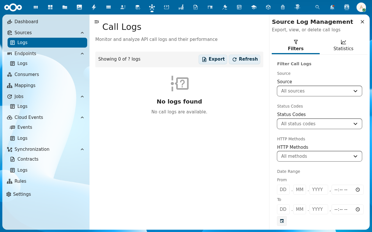
Task: Select Logs under Jobs
Action: [x=47, y=106]
